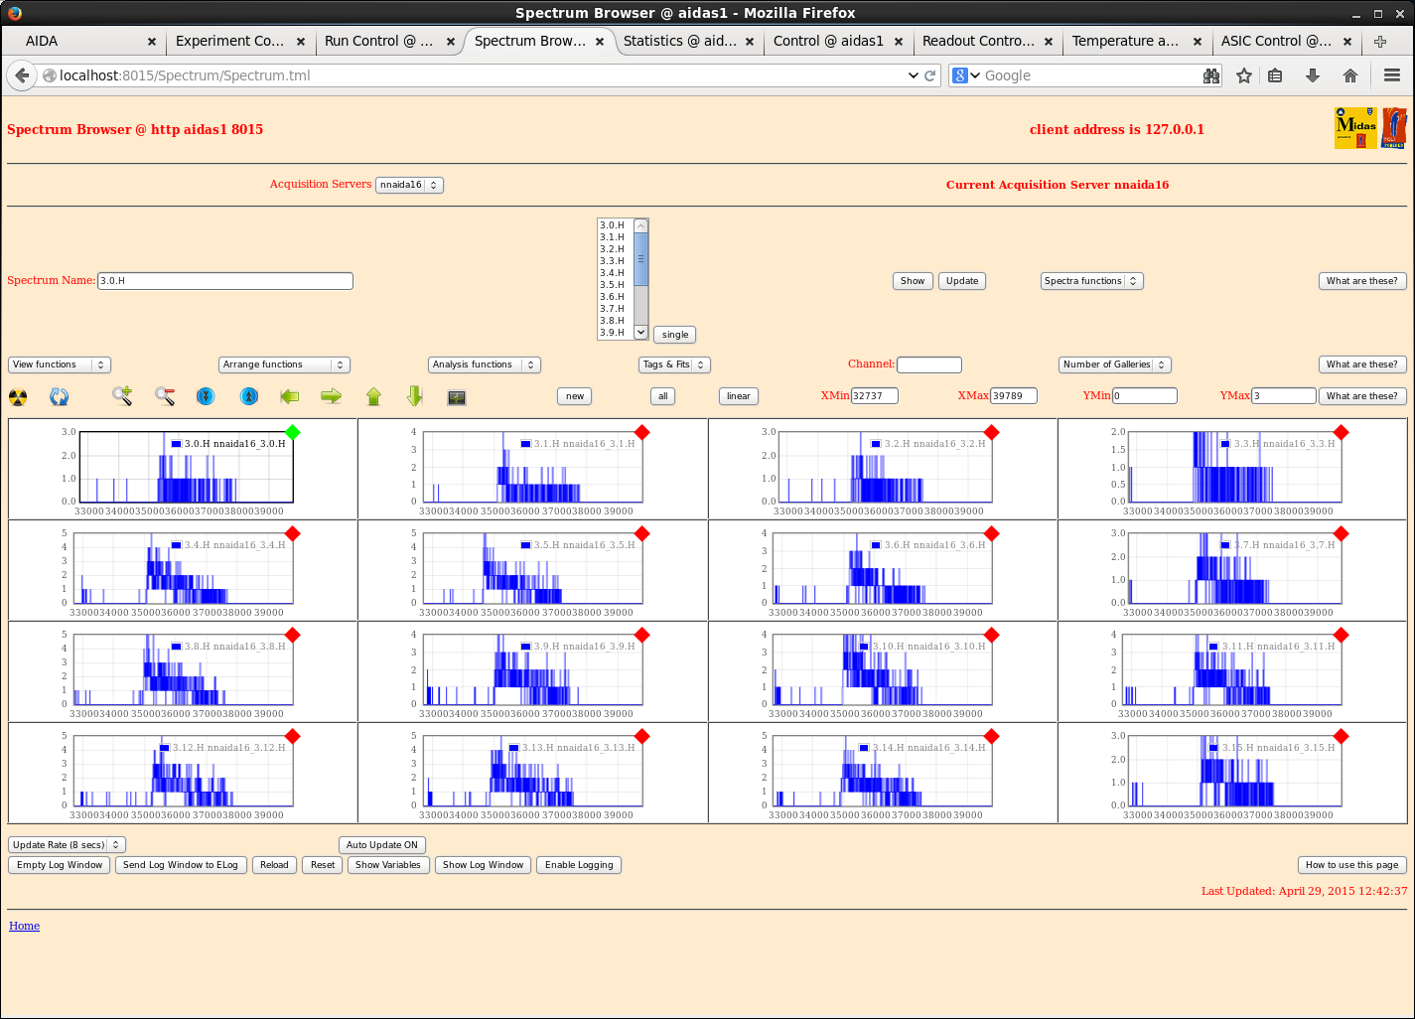
Task: Click the green up arrow icon
Action: [373, 396]
